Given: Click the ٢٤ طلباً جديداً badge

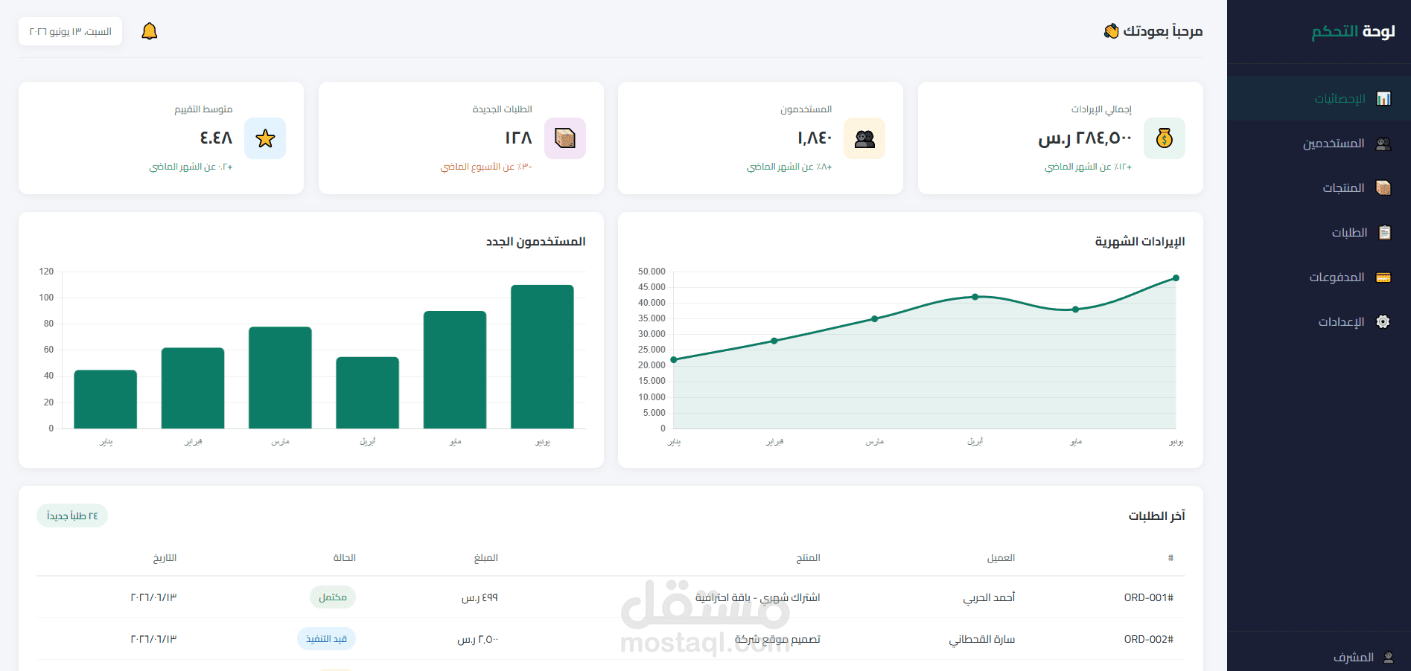Looking at the screenshot, I should coord(72,516).
